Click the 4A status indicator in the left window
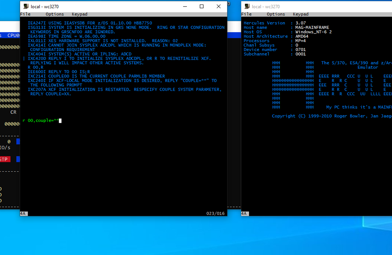 click(23, 214)
